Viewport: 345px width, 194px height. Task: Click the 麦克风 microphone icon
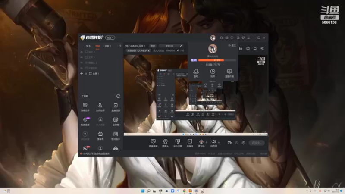pyautogui.click(x=201, y=143)
